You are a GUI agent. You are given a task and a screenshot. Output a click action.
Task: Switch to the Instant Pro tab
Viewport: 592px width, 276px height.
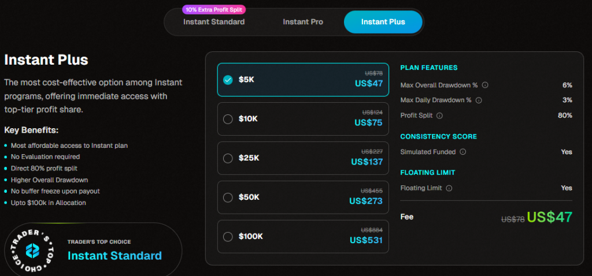(303, 22)
